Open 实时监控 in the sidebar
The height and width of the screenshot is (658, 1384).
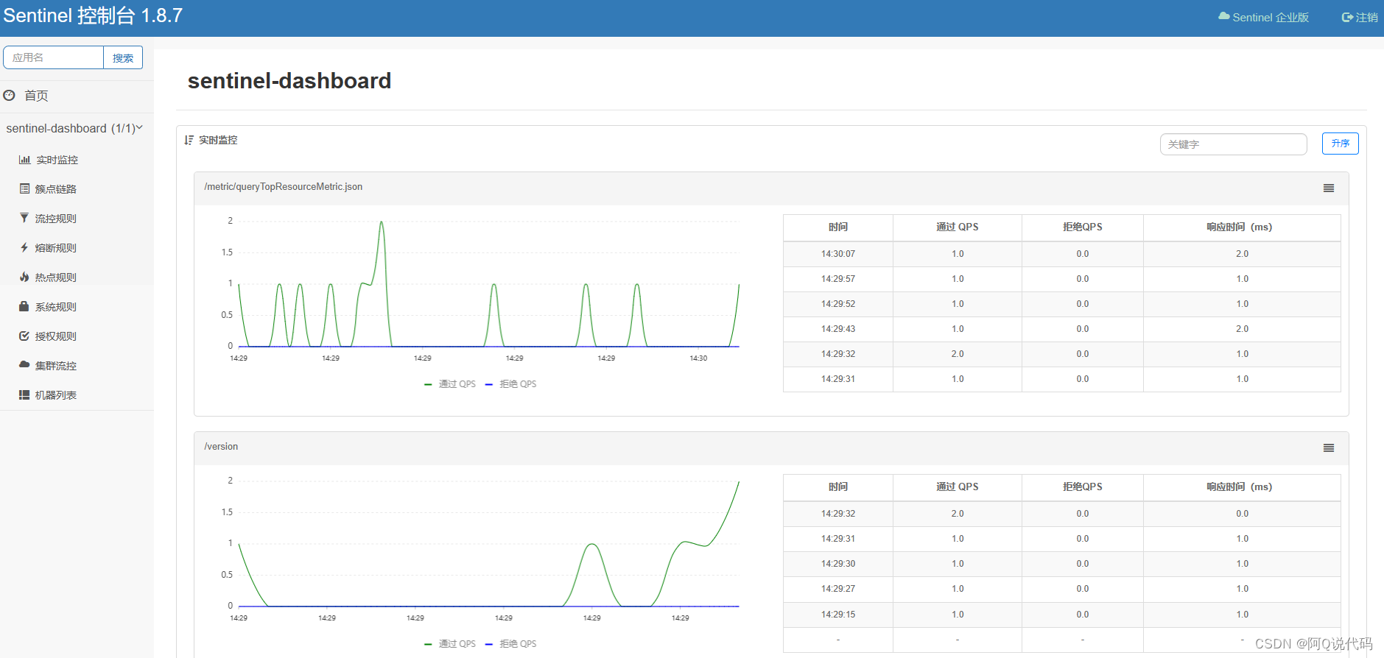(57, 160)
